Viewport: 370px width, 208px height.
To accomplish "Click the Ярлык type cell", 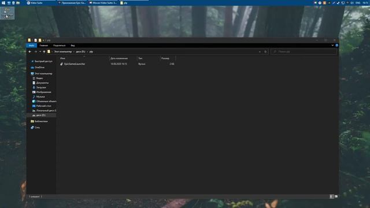I will point(142,64).
